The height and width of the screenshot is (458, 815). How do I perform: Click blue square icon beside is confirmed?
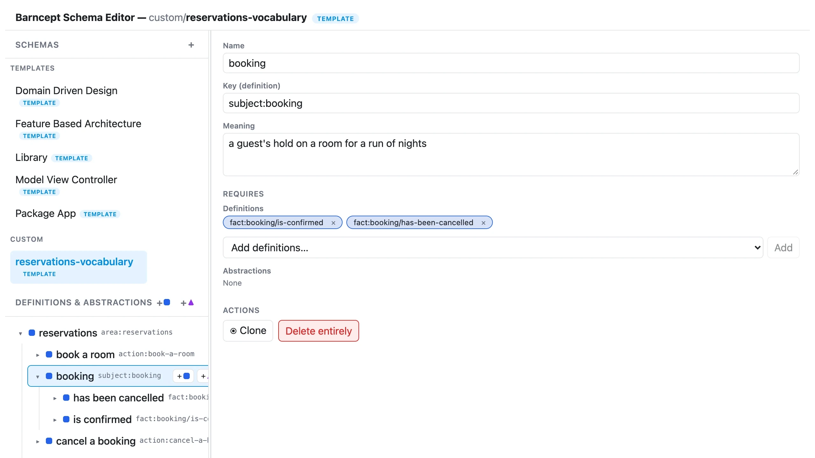[66, 419]
